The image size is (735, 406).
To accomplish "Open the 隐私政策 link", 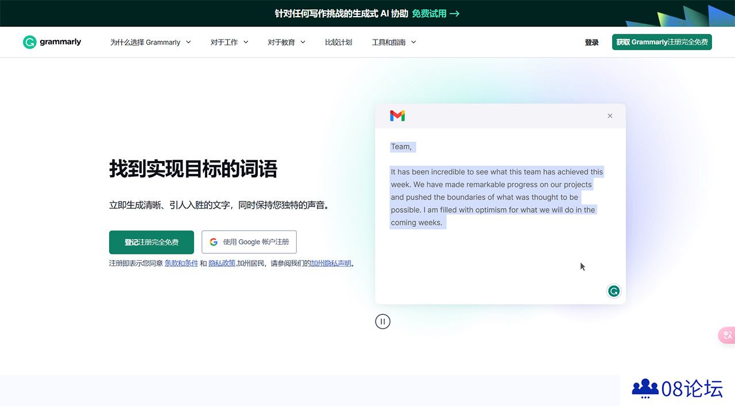I will click(x=222, y=263).
